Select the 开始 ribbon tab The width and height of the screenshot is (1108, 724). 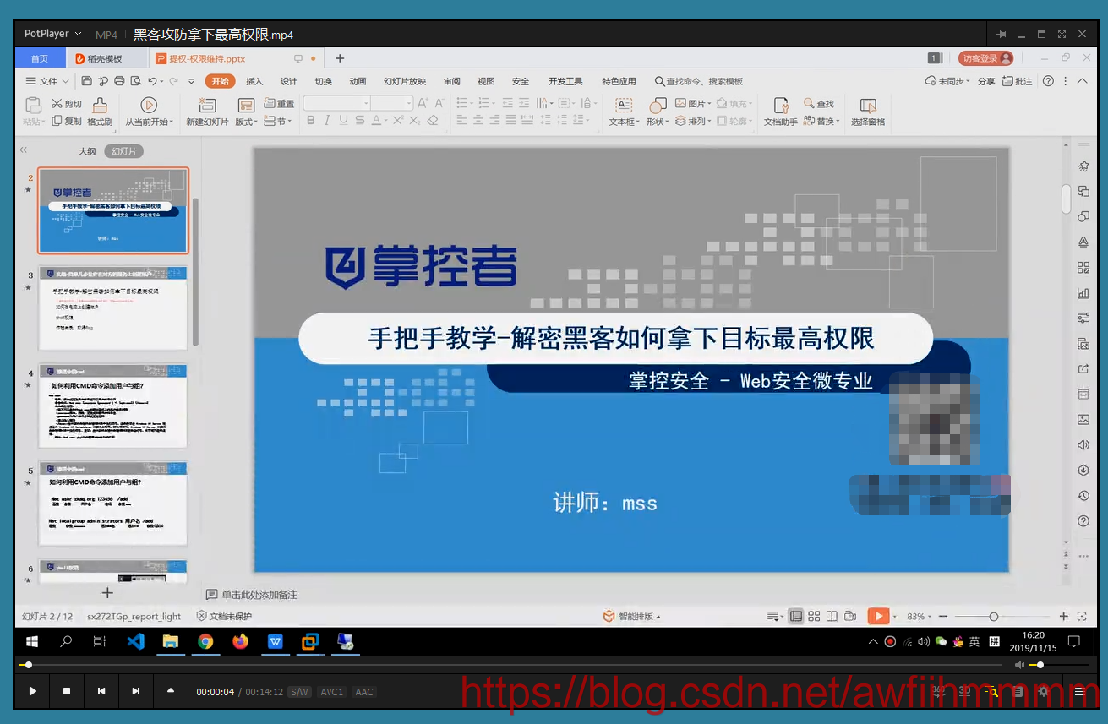[x=220, y=81]
